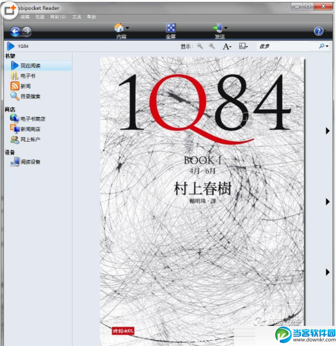Click the 发送 send to device icon
Image resolution: width=336 pixels, height=346 pixels.
click(x=218, y=28)
